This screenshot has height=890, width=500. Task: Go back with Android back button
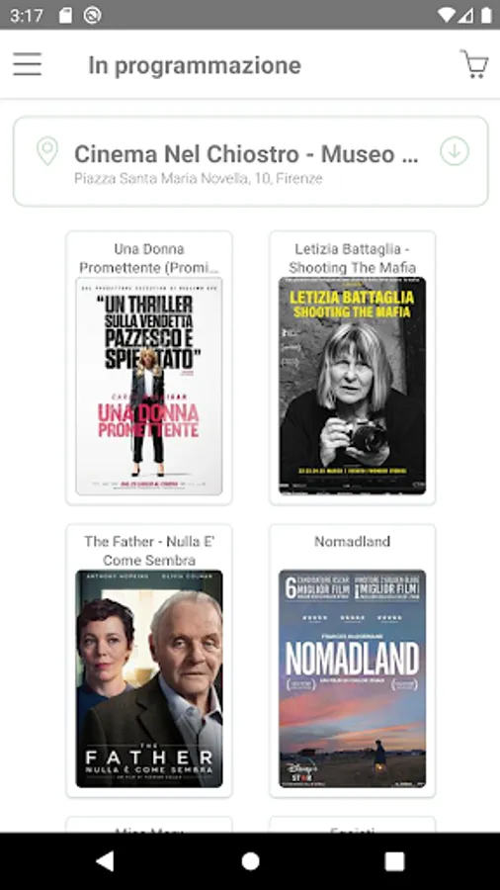(x=105, y=861)
